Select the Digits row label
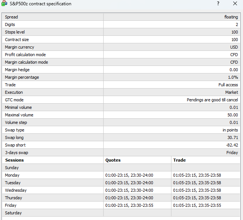 [10, 24]
